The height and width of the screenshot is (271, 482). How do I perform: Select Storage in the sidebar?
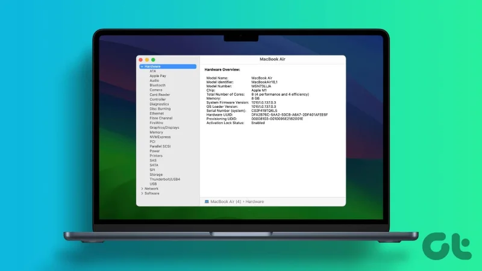click(156, 175)
